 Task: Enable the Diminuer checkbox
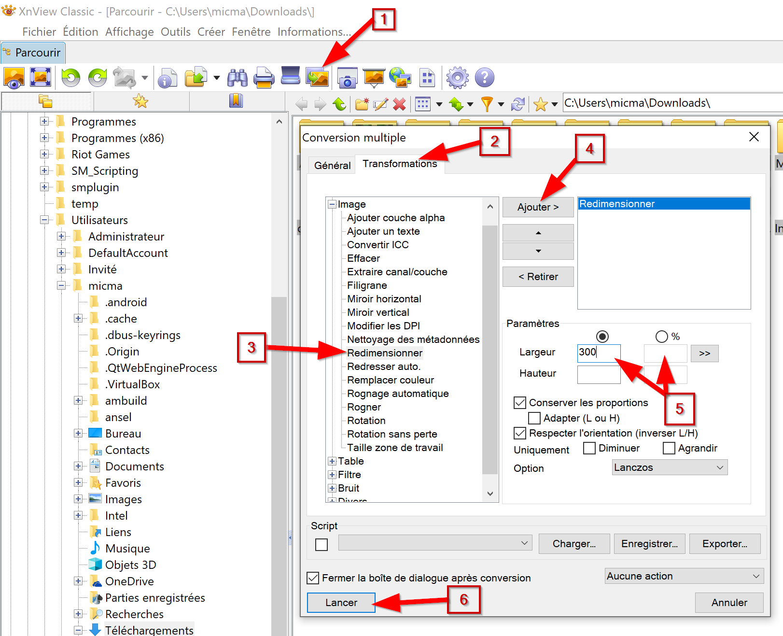pos(589,448)
